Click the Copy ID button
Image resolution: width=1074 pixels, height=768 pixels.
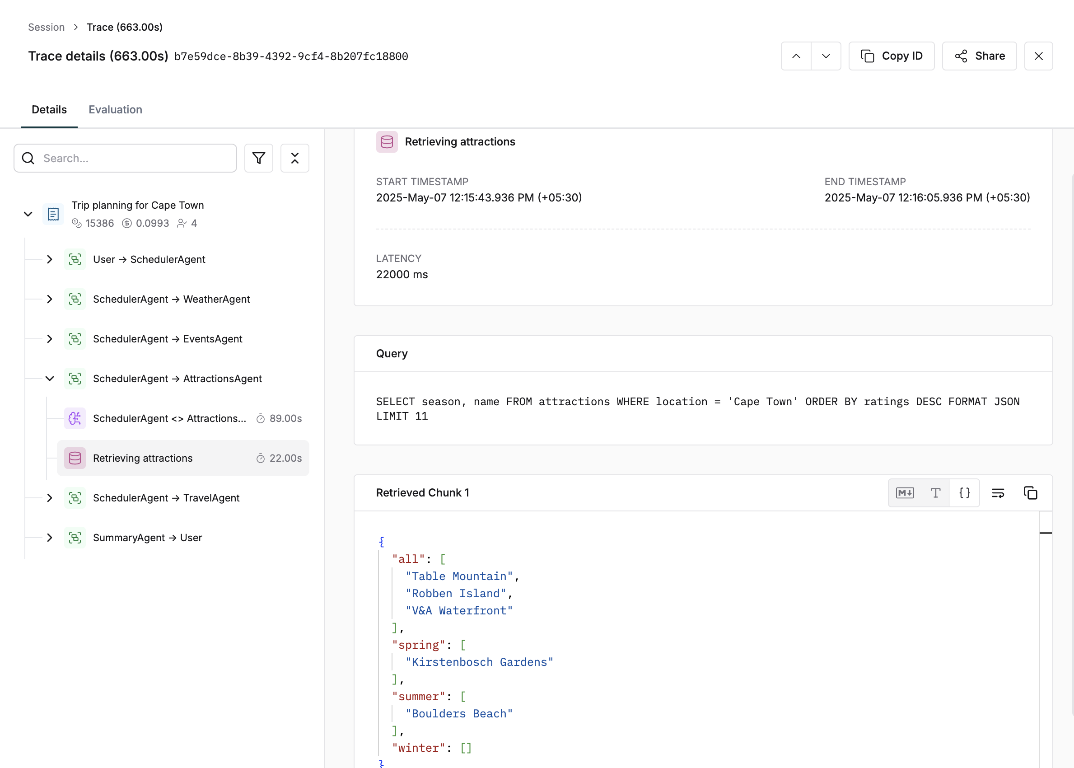pos(891,56)
